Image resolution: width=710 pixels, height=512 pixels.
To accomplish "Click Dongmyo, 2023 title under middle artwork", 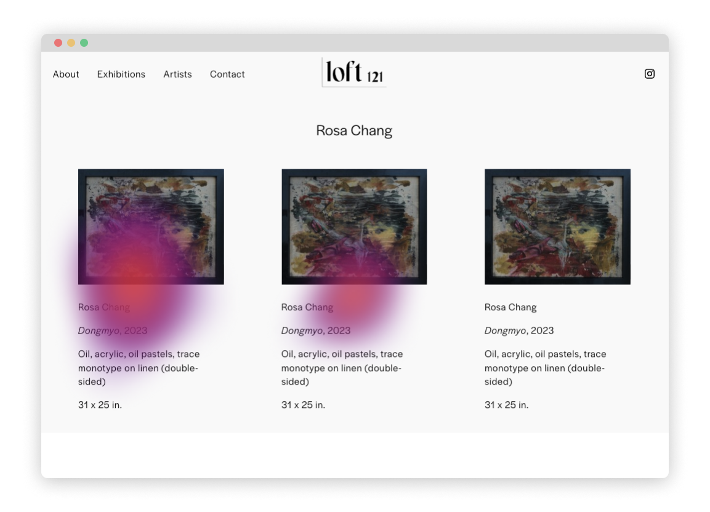I will [x=316, y=330].
